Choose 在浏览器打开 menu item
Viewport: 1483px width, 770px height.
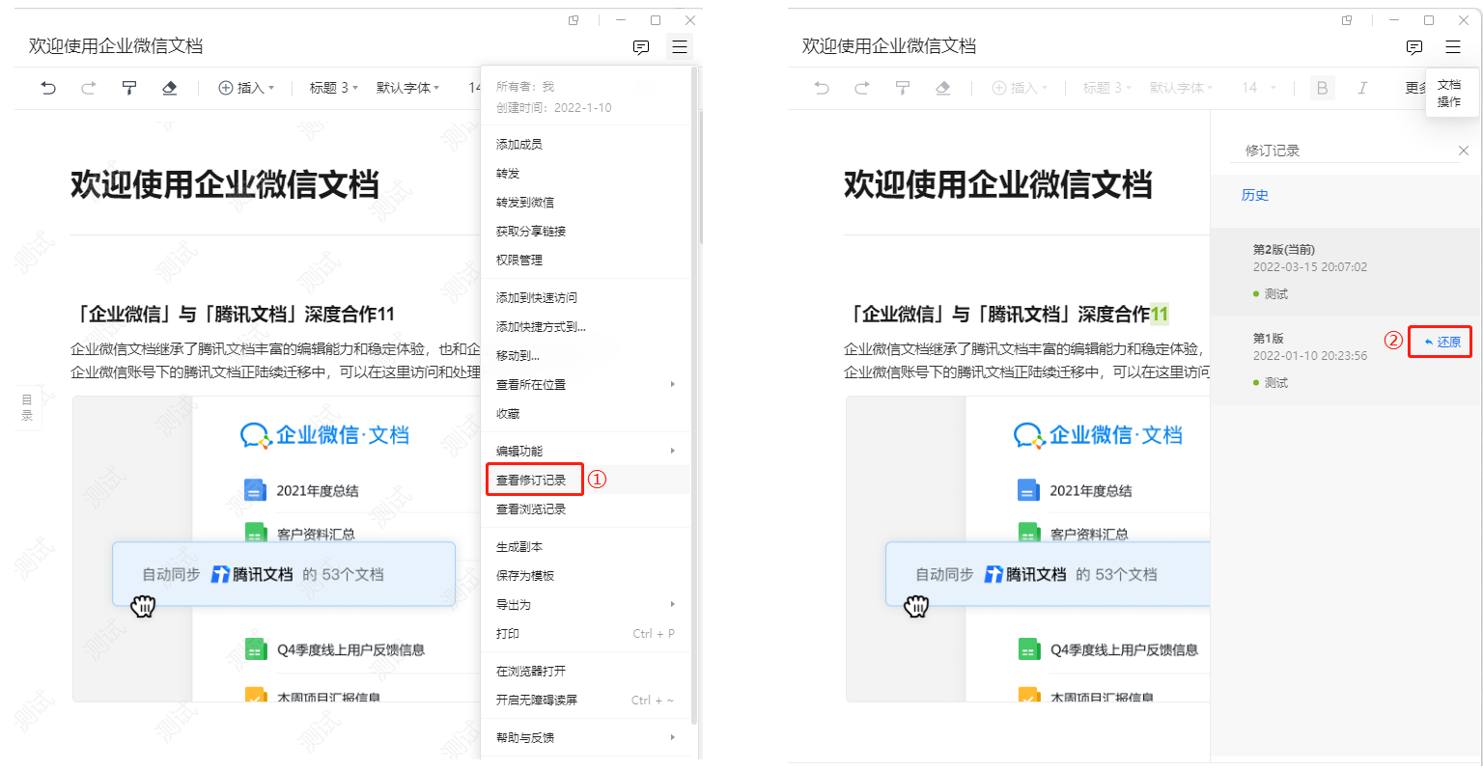[x=585, y=671]
